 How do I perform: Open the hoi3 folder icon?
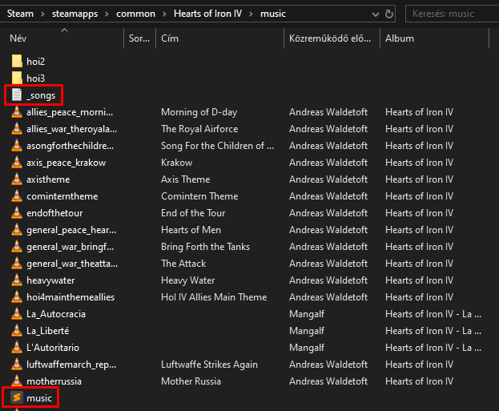17,78
